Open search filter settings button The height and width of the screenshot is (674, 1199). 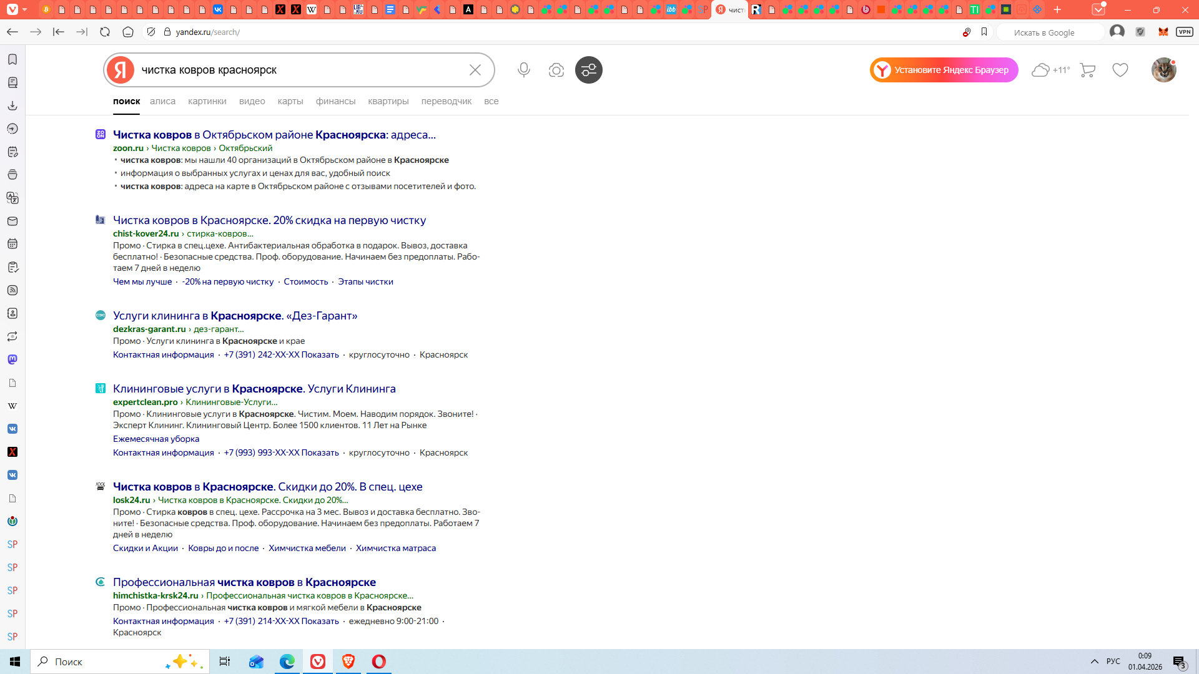[588, 70]
